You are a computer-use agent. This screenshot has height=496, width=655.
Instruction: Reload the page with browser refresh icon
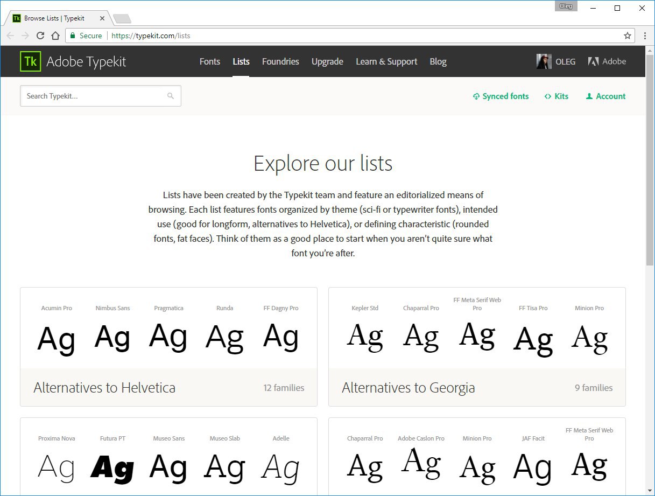point(40,36)
